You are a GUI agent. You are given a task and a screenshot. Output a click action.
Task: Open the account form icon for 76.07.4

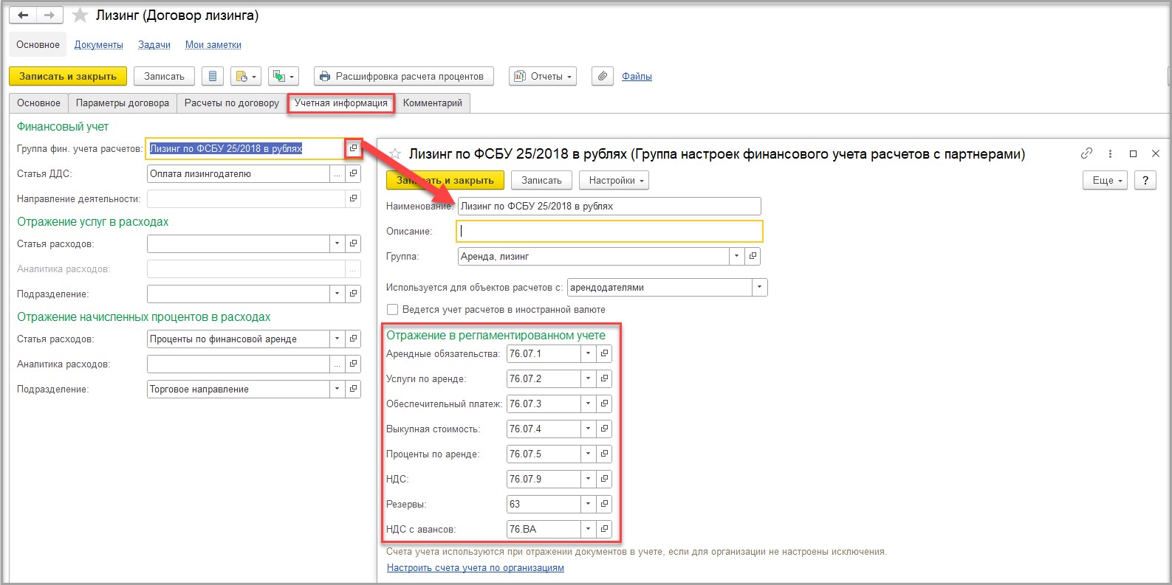604,429
